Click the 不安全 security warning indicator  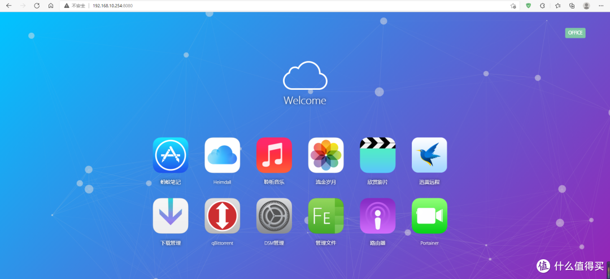[75, 6]
